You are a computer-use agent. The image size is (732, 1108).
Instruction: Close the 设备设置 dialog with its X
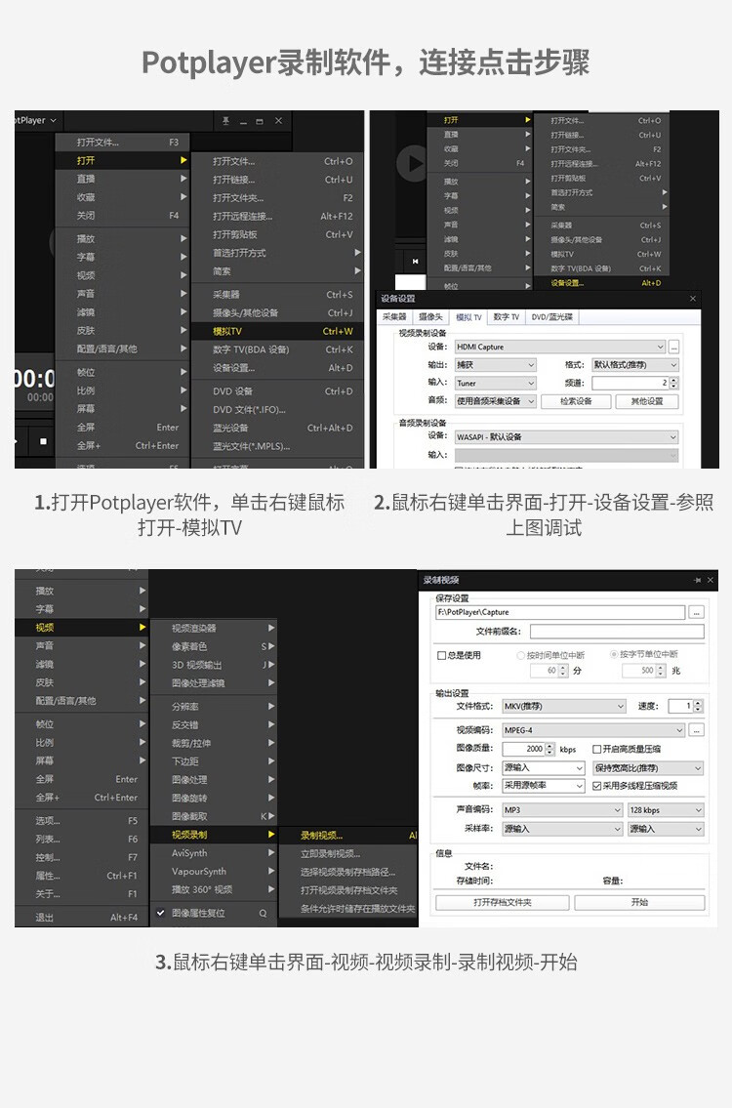692,299
